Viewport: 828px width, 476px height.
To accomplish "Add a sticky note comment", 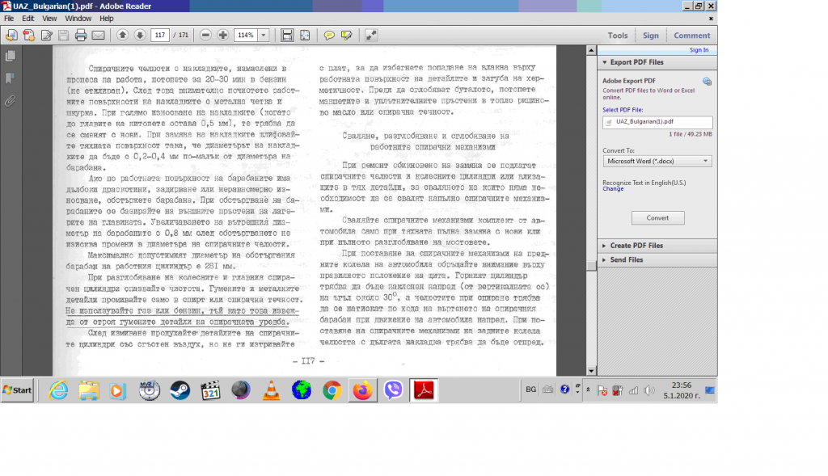I will pos(329,36).
